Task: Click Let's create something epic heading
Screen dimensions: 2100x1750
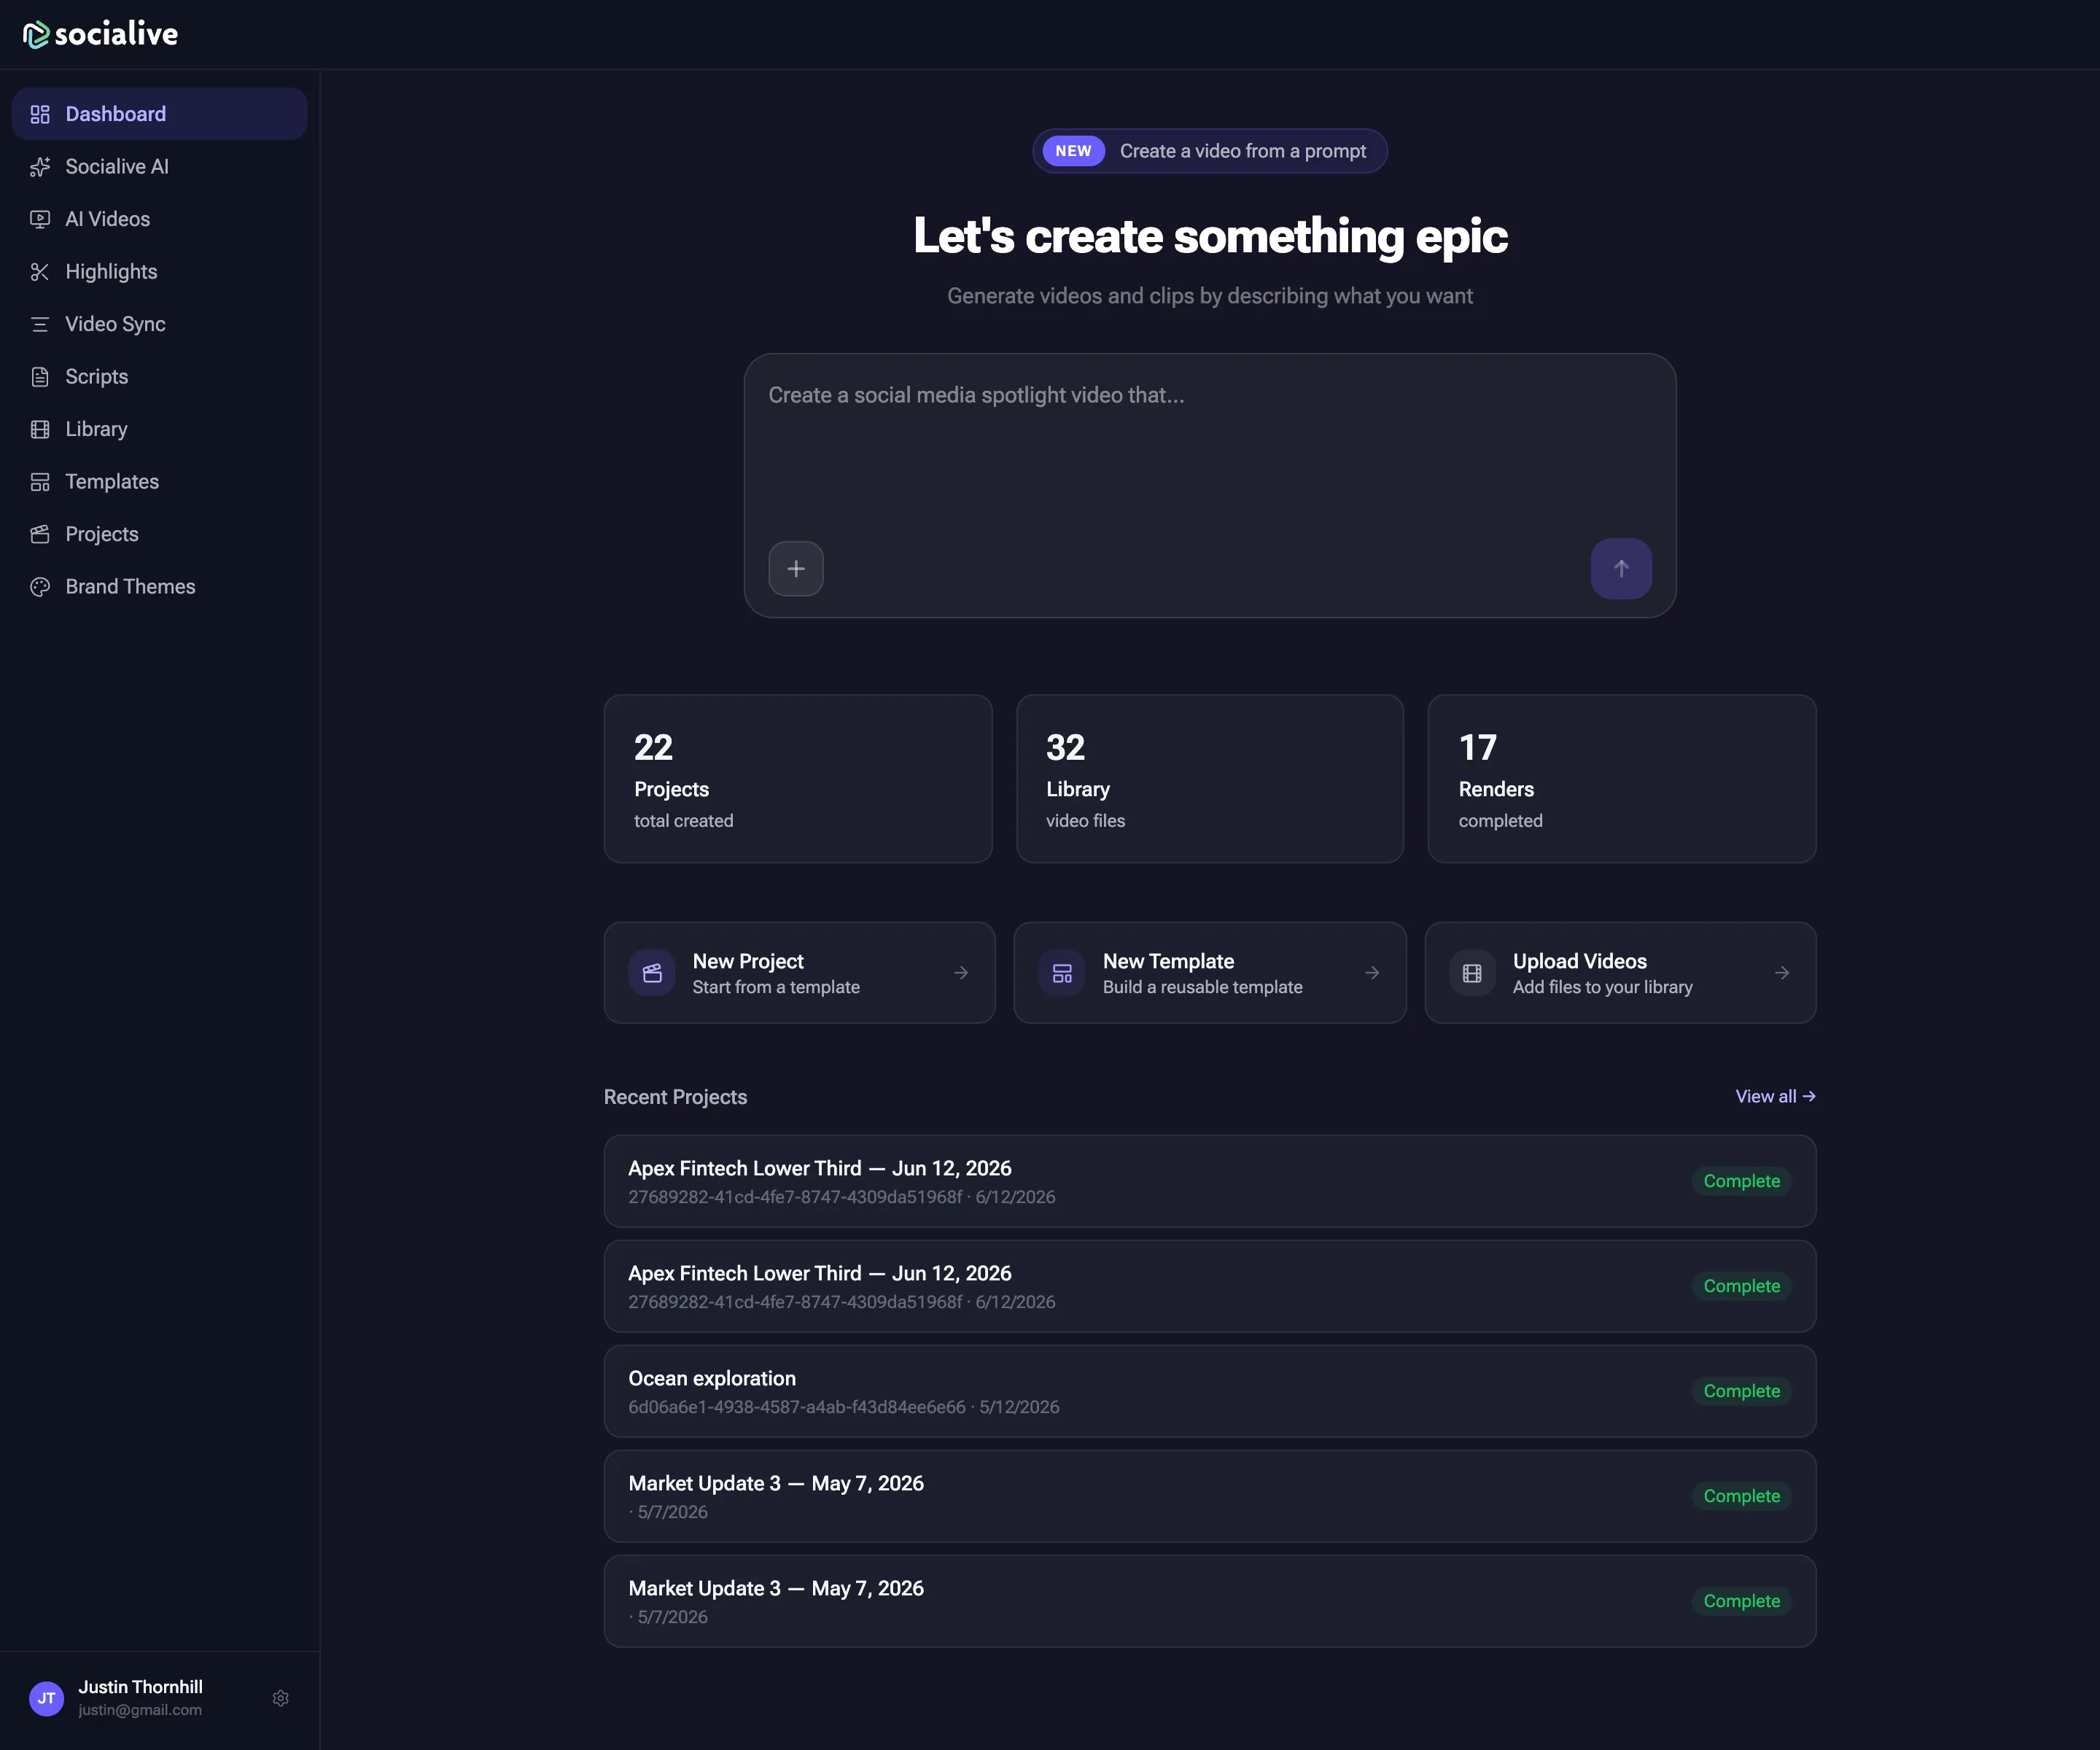Action: pos(1210,237)
